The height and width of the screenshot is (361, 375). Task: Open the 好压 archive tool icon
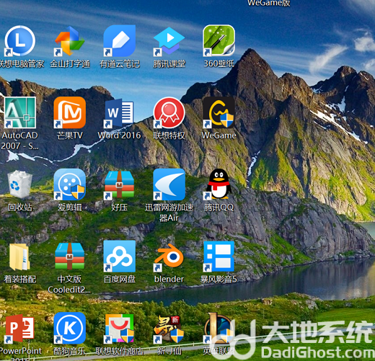click(x=120, y=184)
